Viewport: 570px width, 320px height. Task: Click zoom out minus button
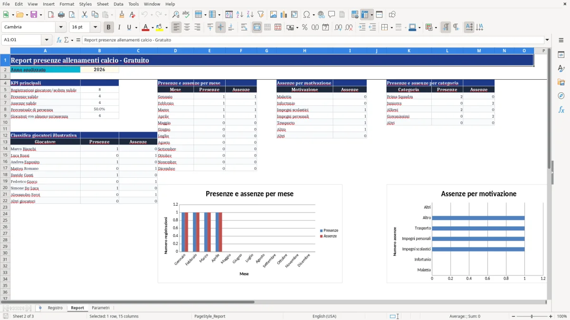[x=513, y=316]
